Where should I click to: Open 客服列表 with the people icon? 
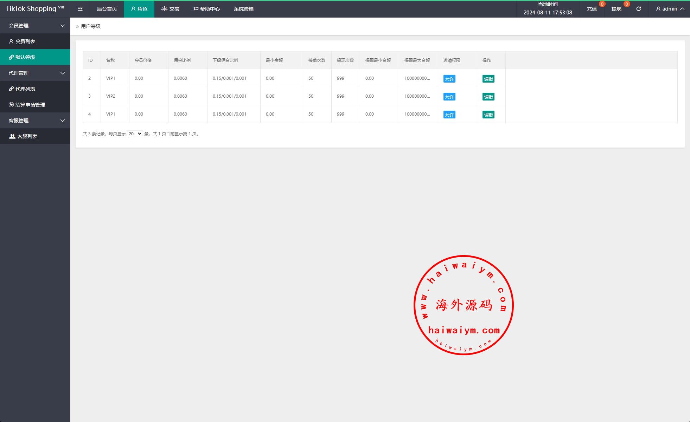click(23, 136)
